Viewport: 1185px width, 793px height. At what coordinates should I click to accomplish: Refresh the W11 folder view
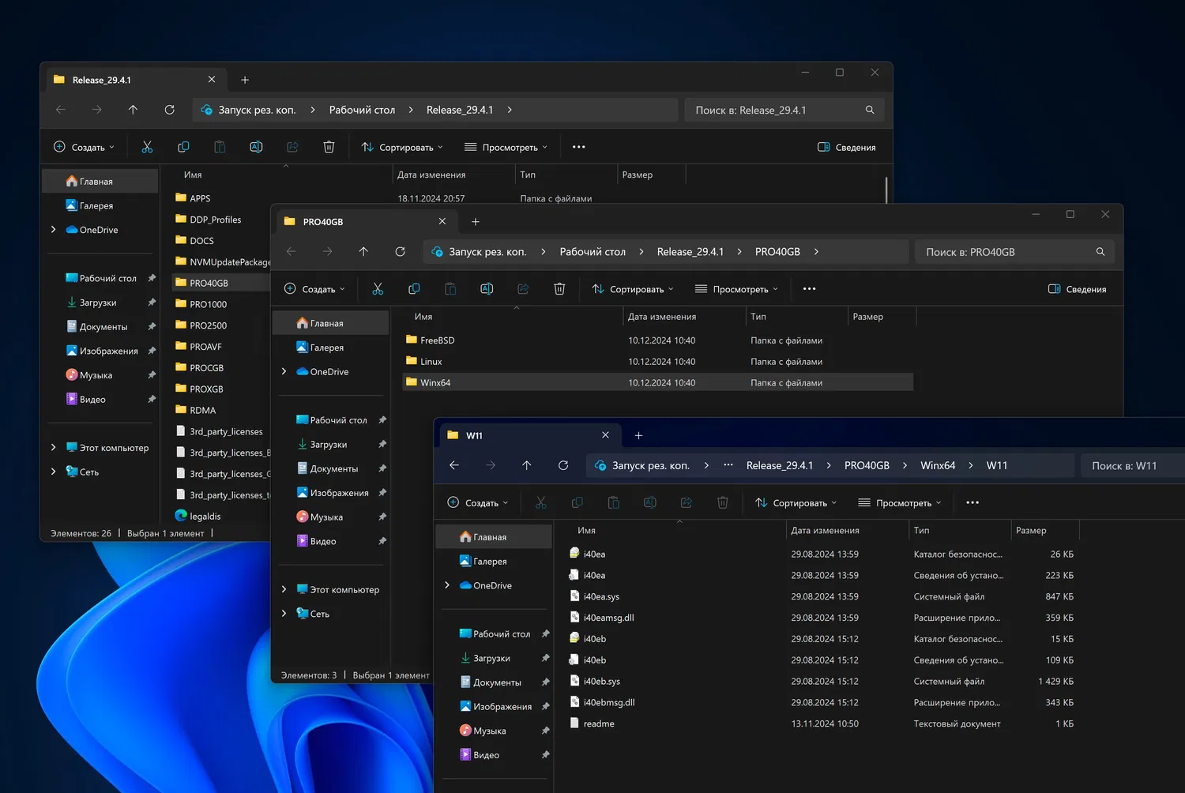tap(563, 465)
